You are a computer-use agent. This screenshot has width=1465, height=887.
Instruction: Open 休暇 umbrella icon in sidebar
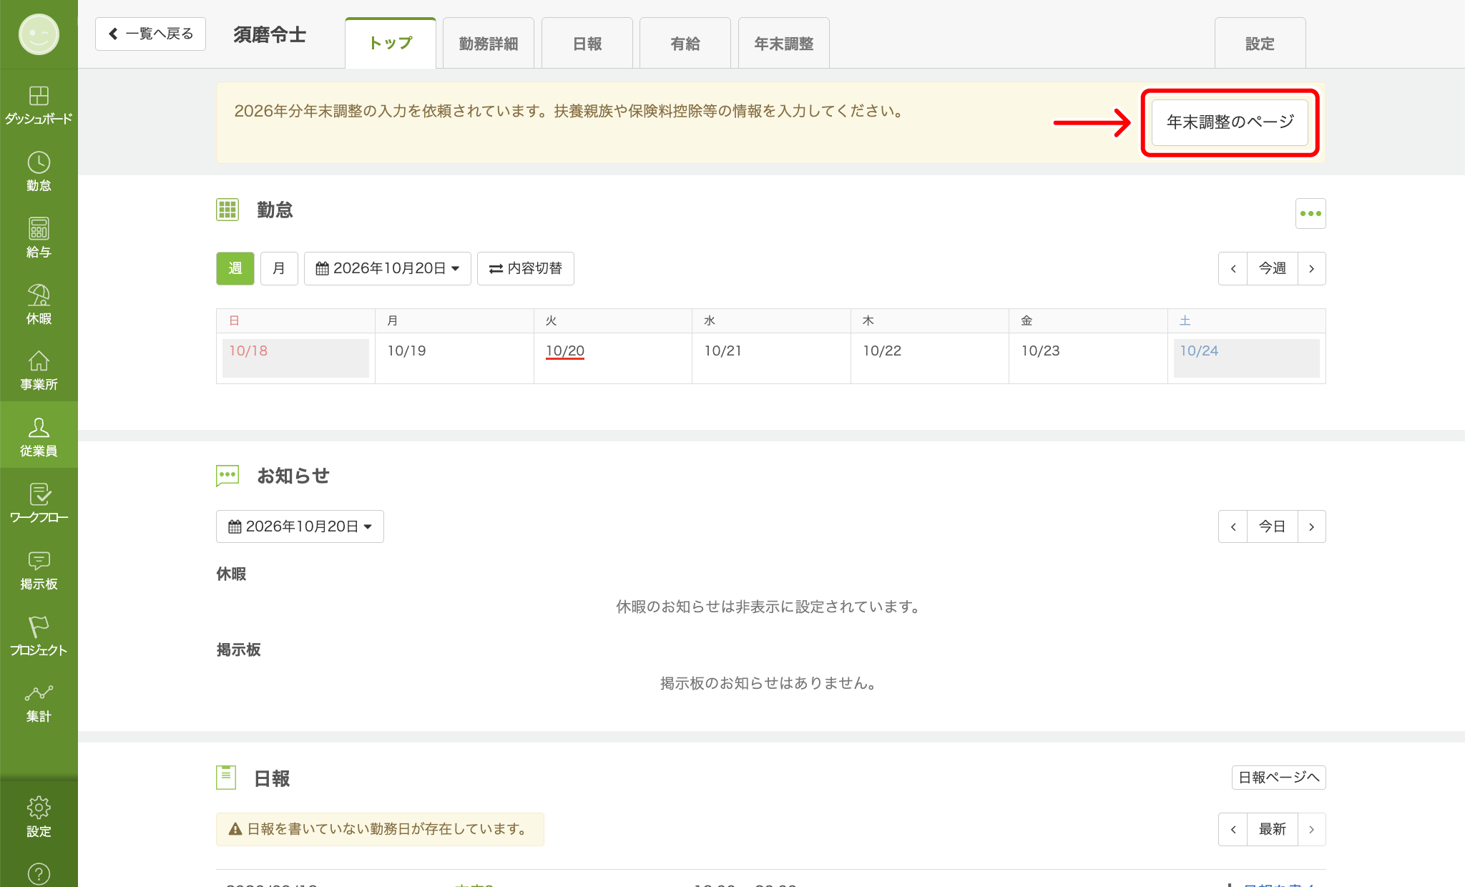tap(39, 304)
